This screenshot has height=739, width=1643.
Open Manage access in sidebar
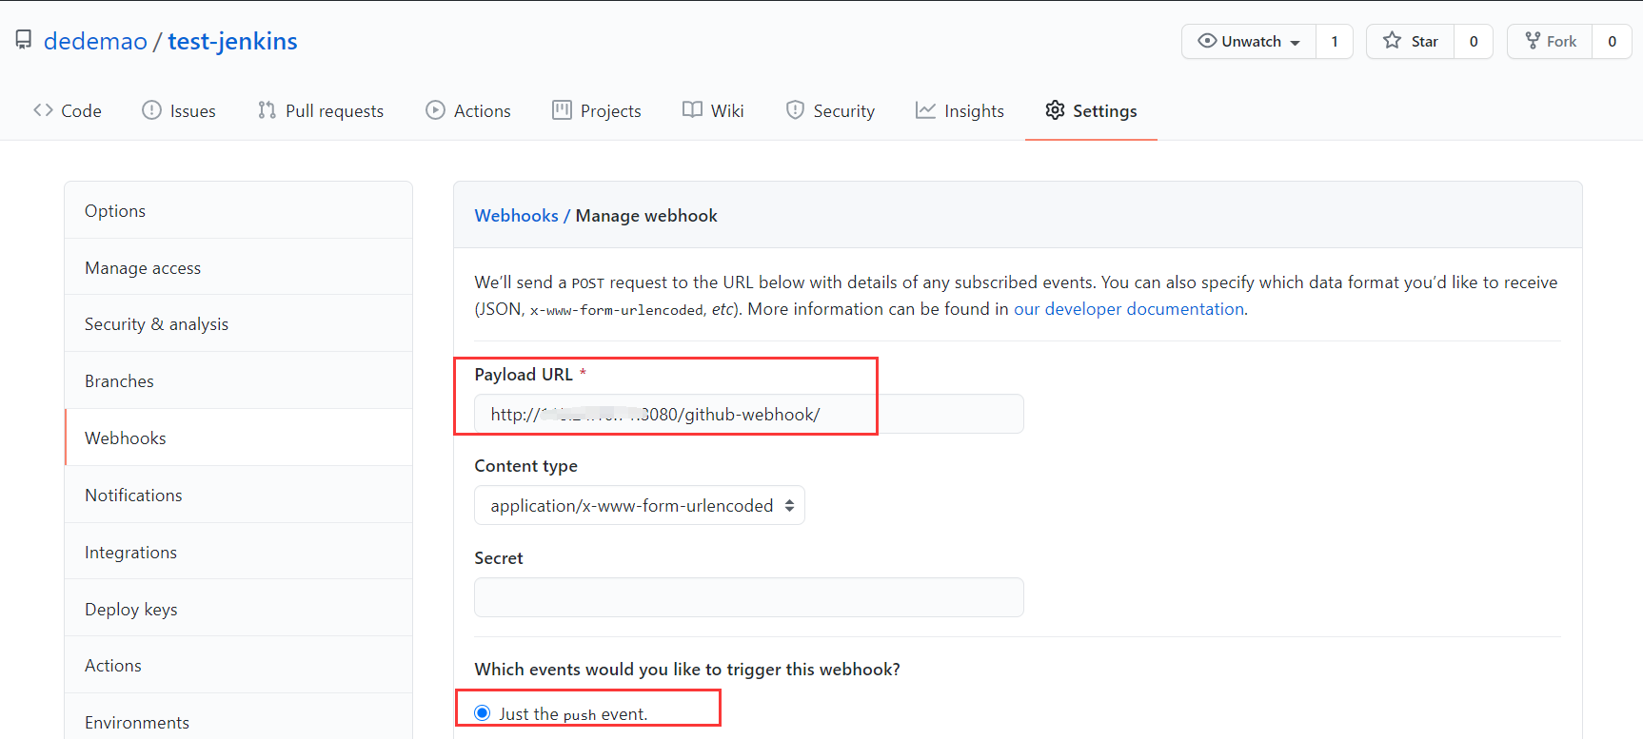point(239,267)
